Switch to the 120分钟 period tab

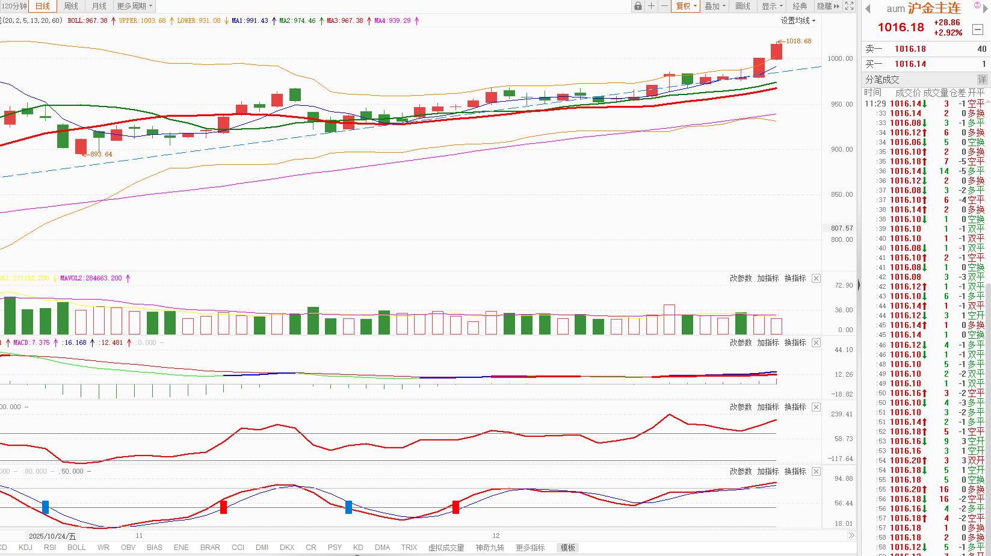14,6
